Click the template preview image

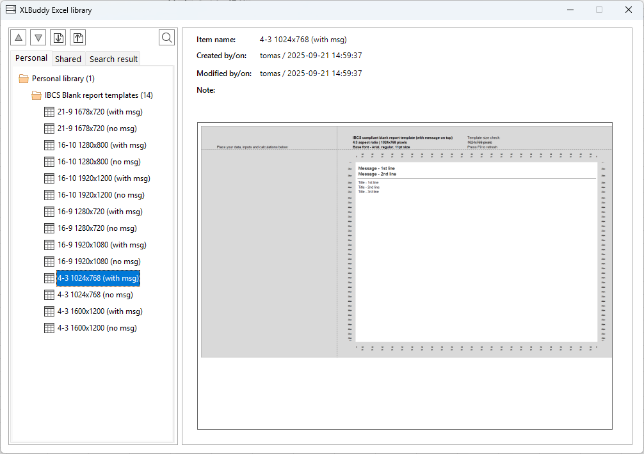(405, 240)
